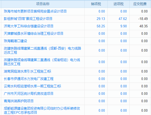
Task: Open 成都-西安 电力线路迁改工程 project link
Action: pos(43,50)
